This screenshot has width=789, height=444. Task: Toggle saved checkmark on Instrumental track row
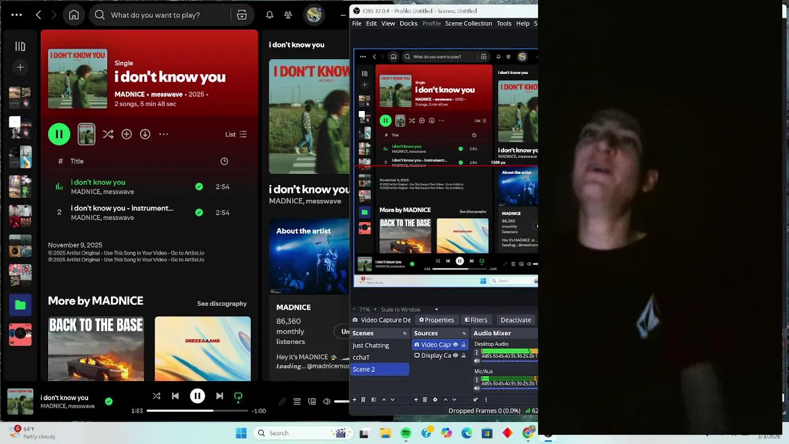199,212
